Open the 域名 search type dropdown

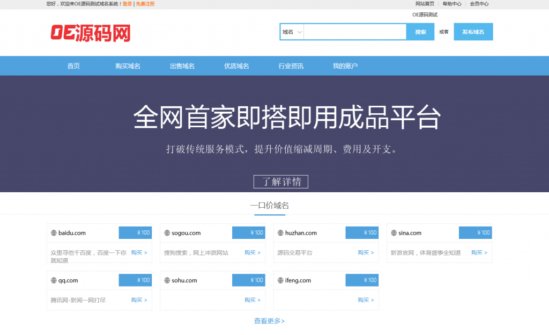[291, 32]
